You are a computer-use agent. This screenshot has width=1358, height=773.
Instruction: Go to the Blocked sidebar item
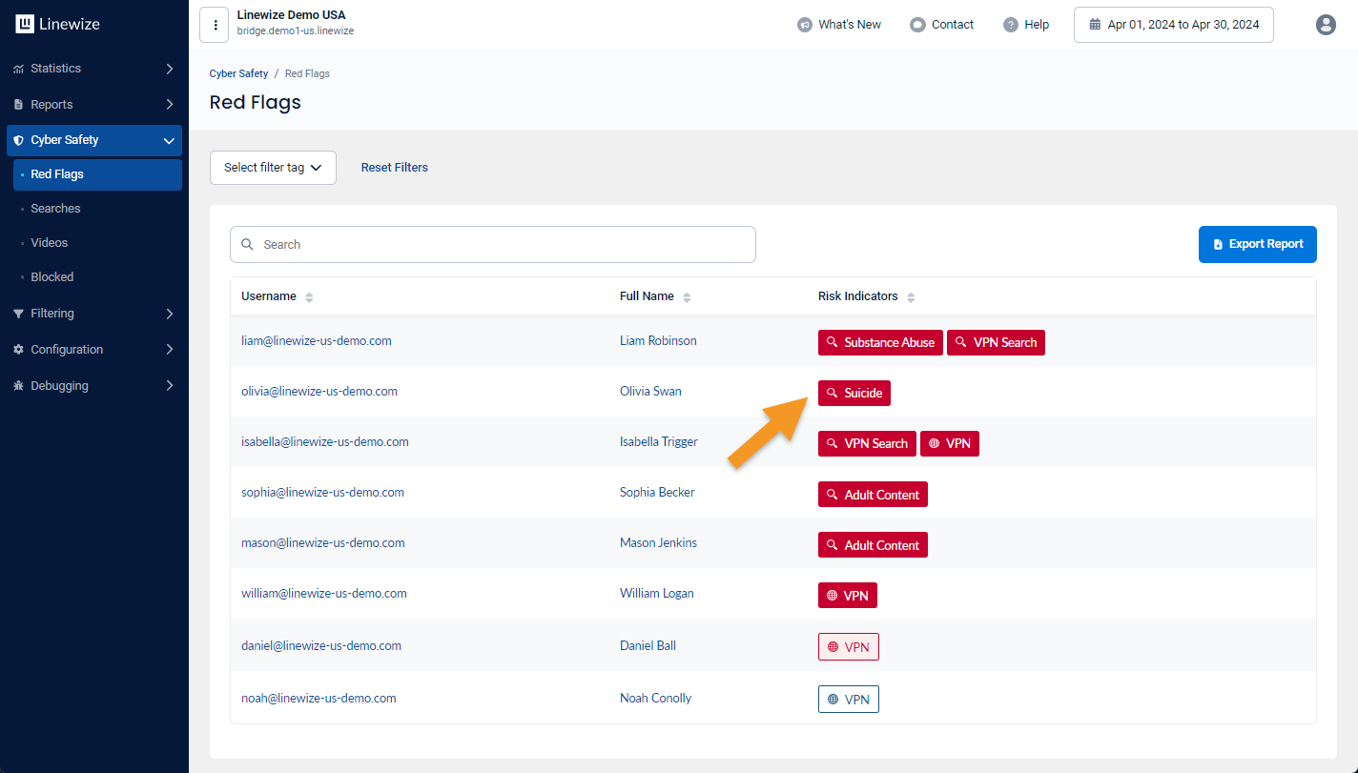(x=51, y=277)
